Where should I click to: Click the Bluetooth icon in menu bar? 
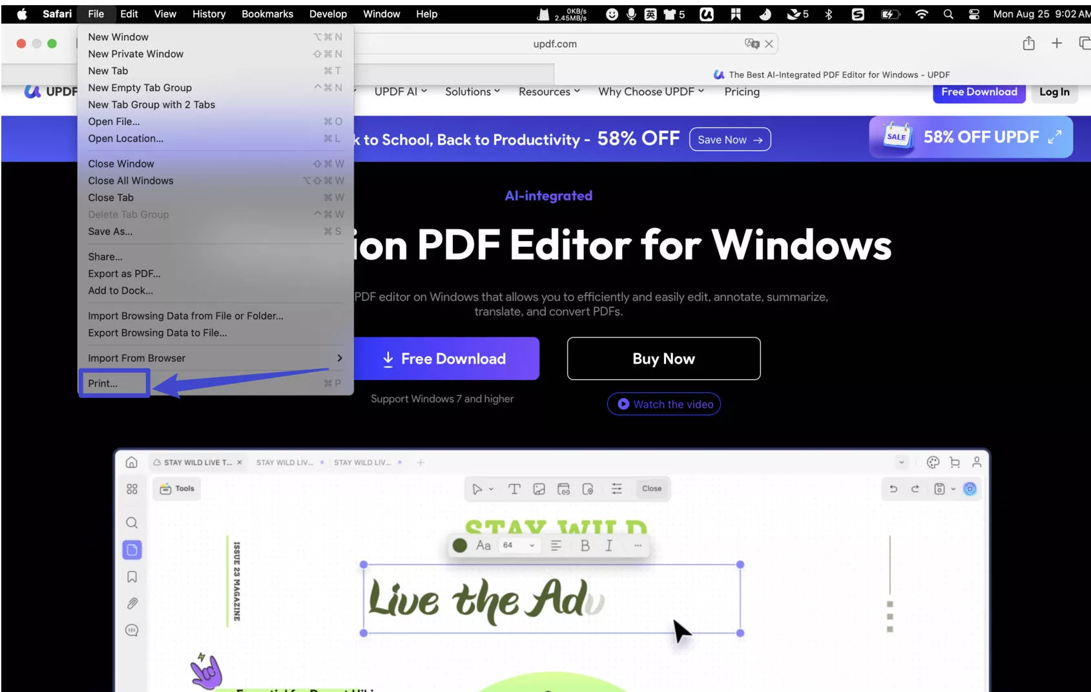(829, 14)
